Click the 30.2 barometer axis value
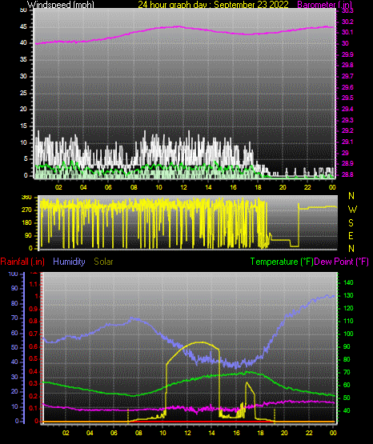This screenshot has height=444, width=373. pos(347,22)
